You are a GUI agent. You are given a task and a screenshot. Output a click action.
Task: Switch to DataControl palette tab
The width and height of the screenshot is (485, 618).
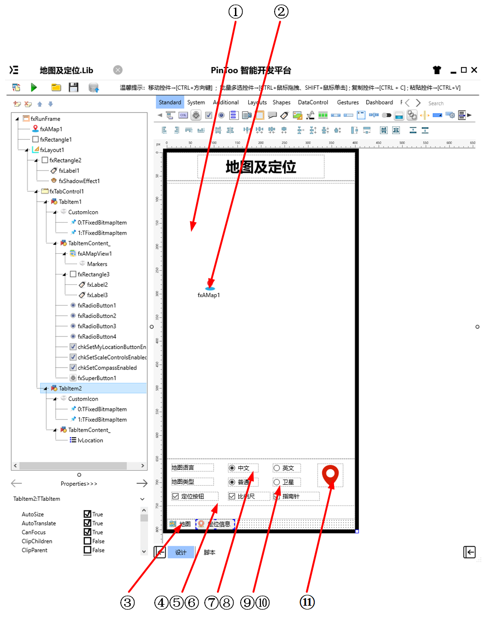pos(313,102)
